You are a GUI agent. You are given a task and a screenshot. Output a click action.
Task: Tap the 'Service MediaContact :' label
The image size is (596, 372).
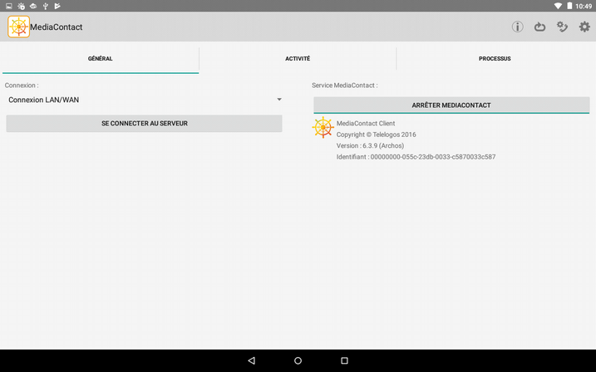point(345,86)
